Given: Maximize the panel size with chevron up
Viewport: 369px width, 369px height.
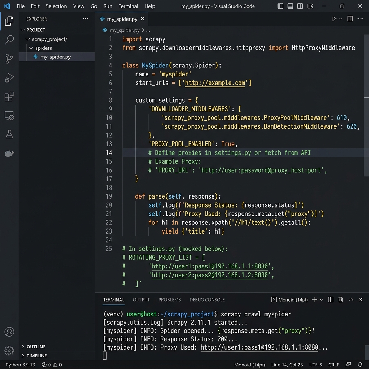Looking at the screenshot, I should pyautogui.click(x=351, y=299).
